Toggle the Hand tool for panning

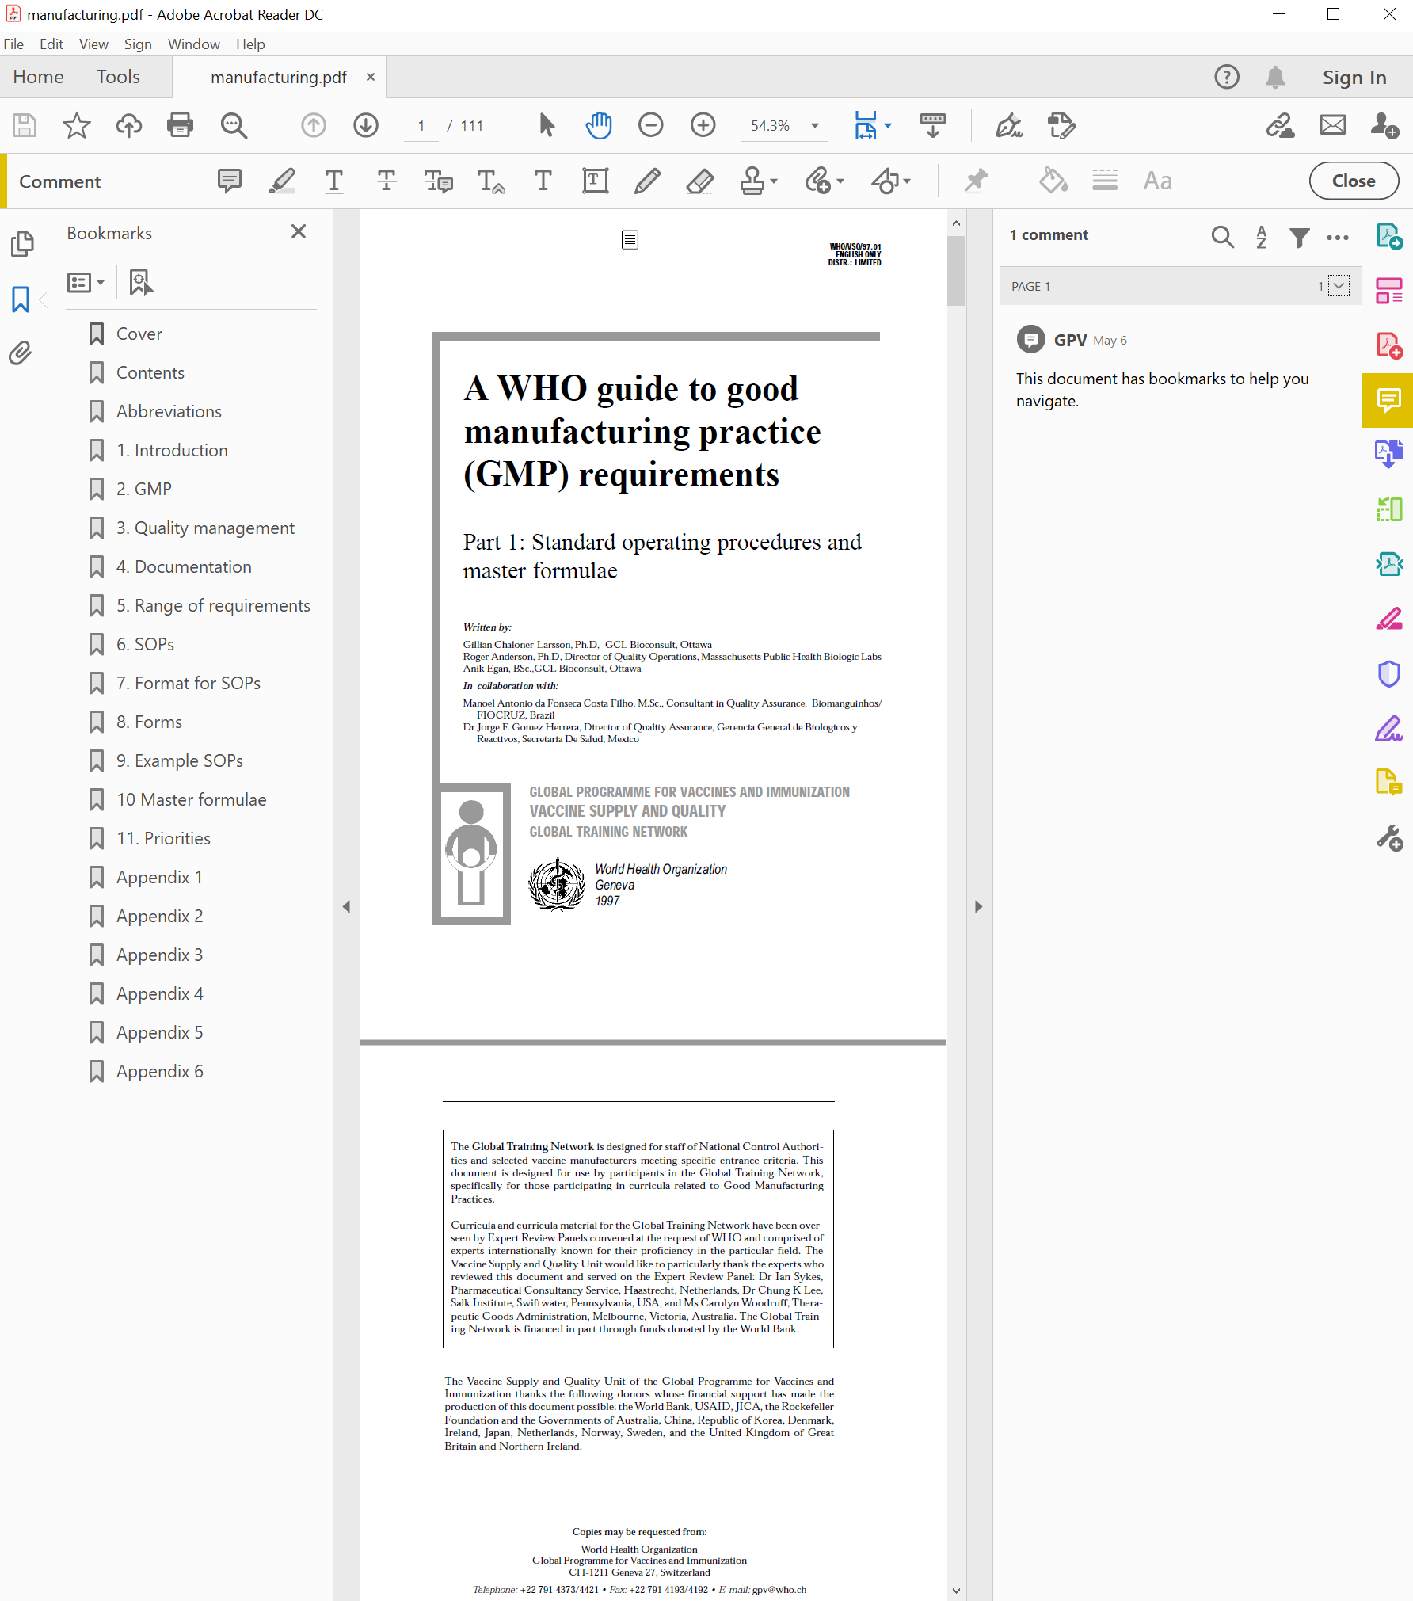click(598, 125)
